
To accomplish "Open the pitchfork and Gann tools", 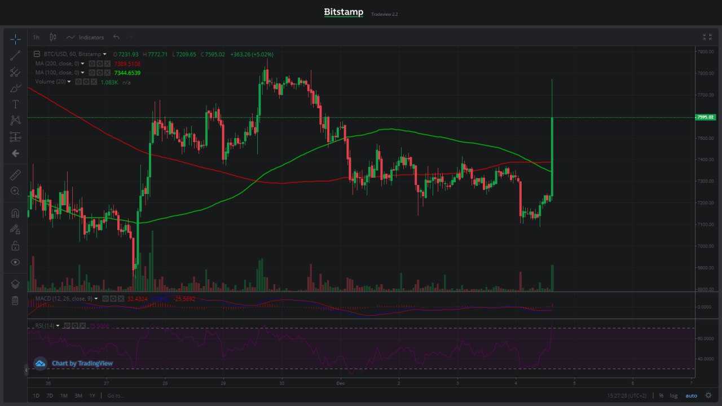I will [x=15, y=72].
